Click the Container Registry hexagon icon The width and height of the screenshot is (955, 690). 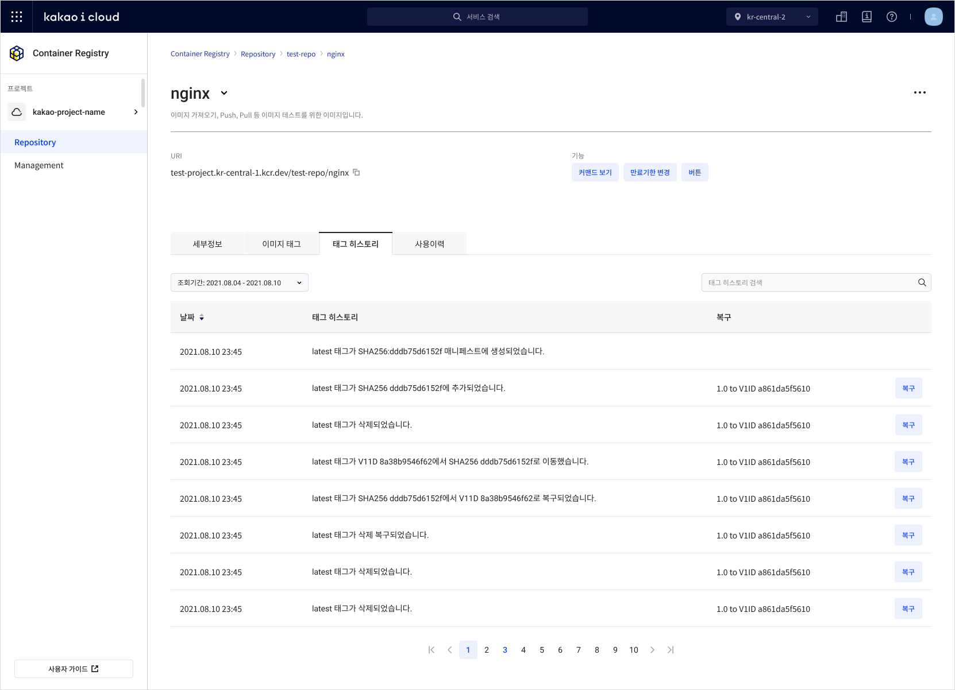17,53
